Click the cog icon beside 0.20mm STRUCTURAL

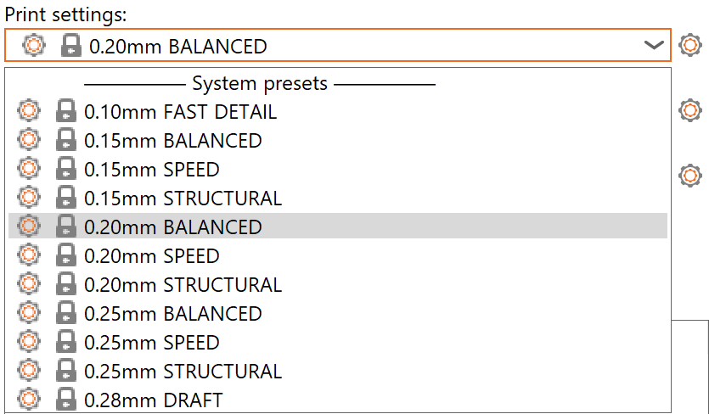[x=29, y=285]
